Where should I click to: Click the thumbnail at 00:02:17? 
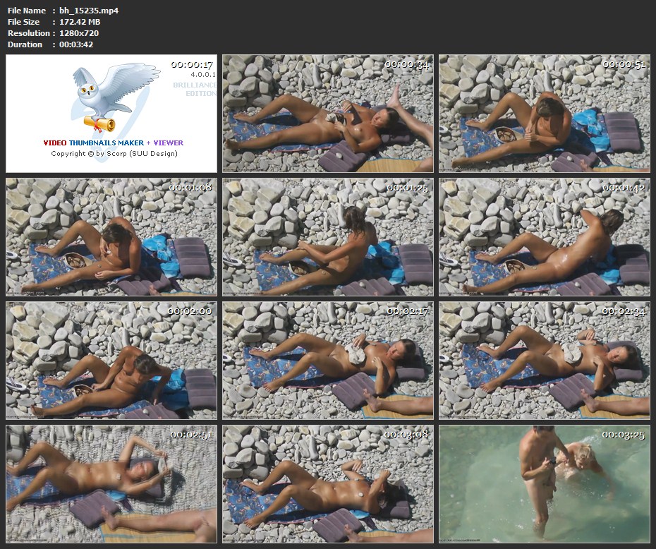pyautogui.click(x=328, y=361)
